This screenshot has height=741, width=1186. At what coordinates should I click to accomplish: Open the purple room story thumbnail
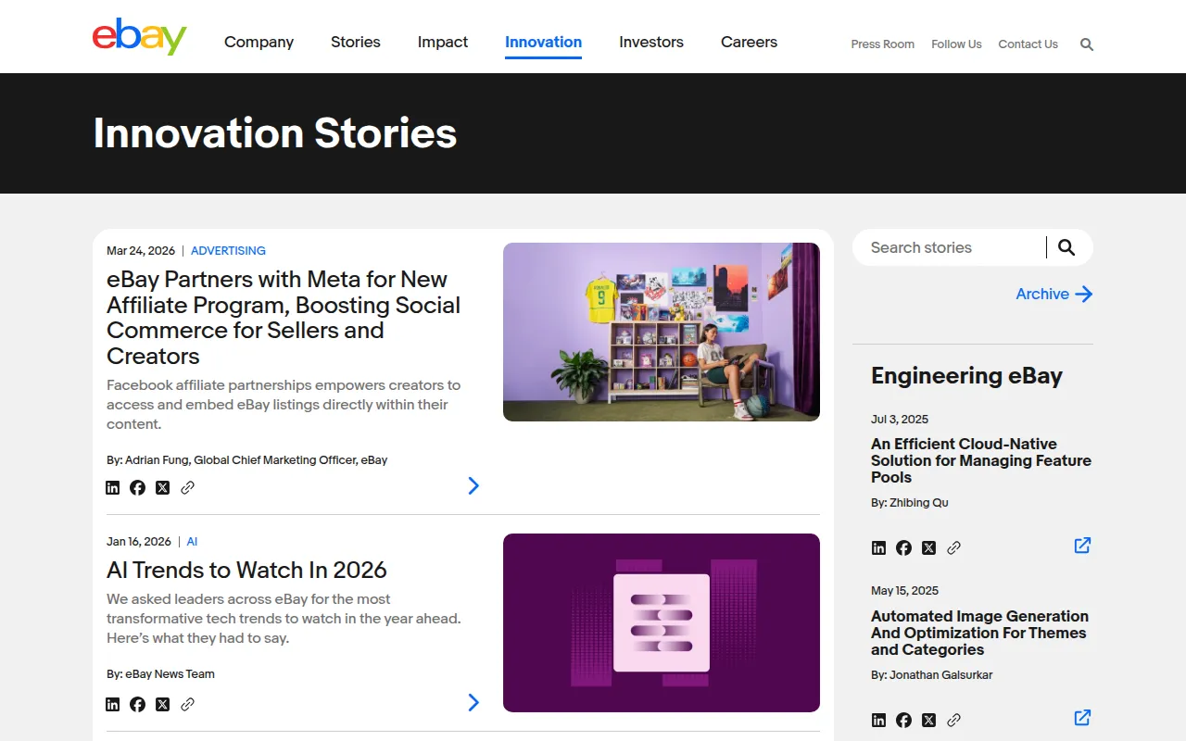662,332
